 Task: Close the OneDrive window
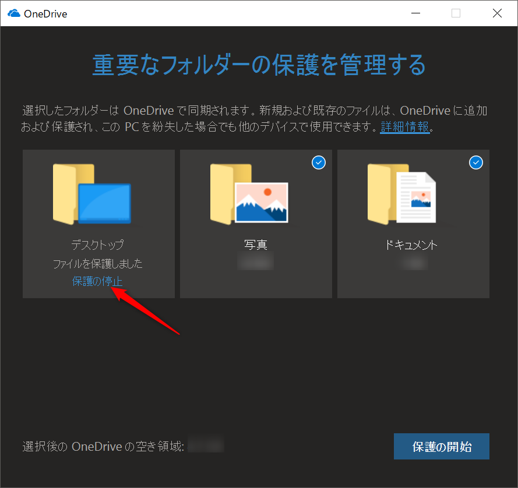pos(497,13)
